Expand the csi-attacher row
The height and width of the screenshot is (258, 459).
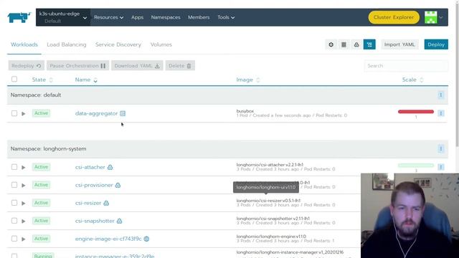pos(24,167)
